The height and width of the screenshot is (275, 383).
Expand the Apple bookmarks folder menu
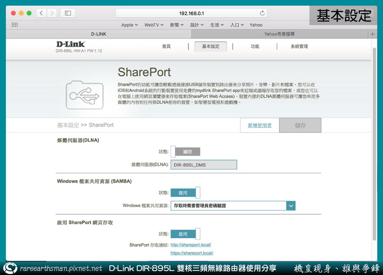[129, 25]
